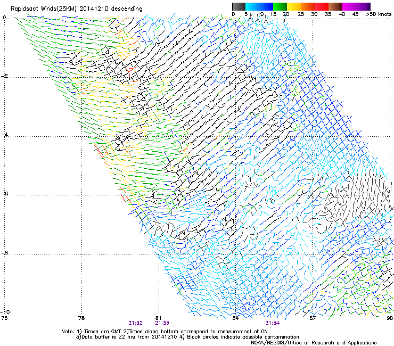Click the latitude axis label '-8'
Screen dimensions: 394x346
click(4, 252)
